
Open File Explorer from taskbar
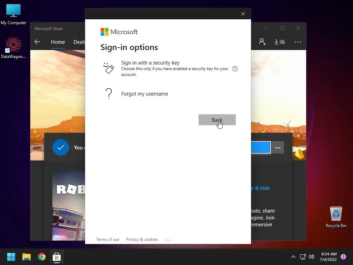[26, 257]
